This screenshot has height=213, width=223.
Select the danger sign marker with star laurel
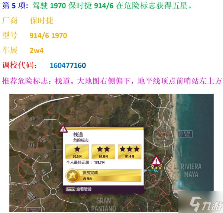click(156, 163)
